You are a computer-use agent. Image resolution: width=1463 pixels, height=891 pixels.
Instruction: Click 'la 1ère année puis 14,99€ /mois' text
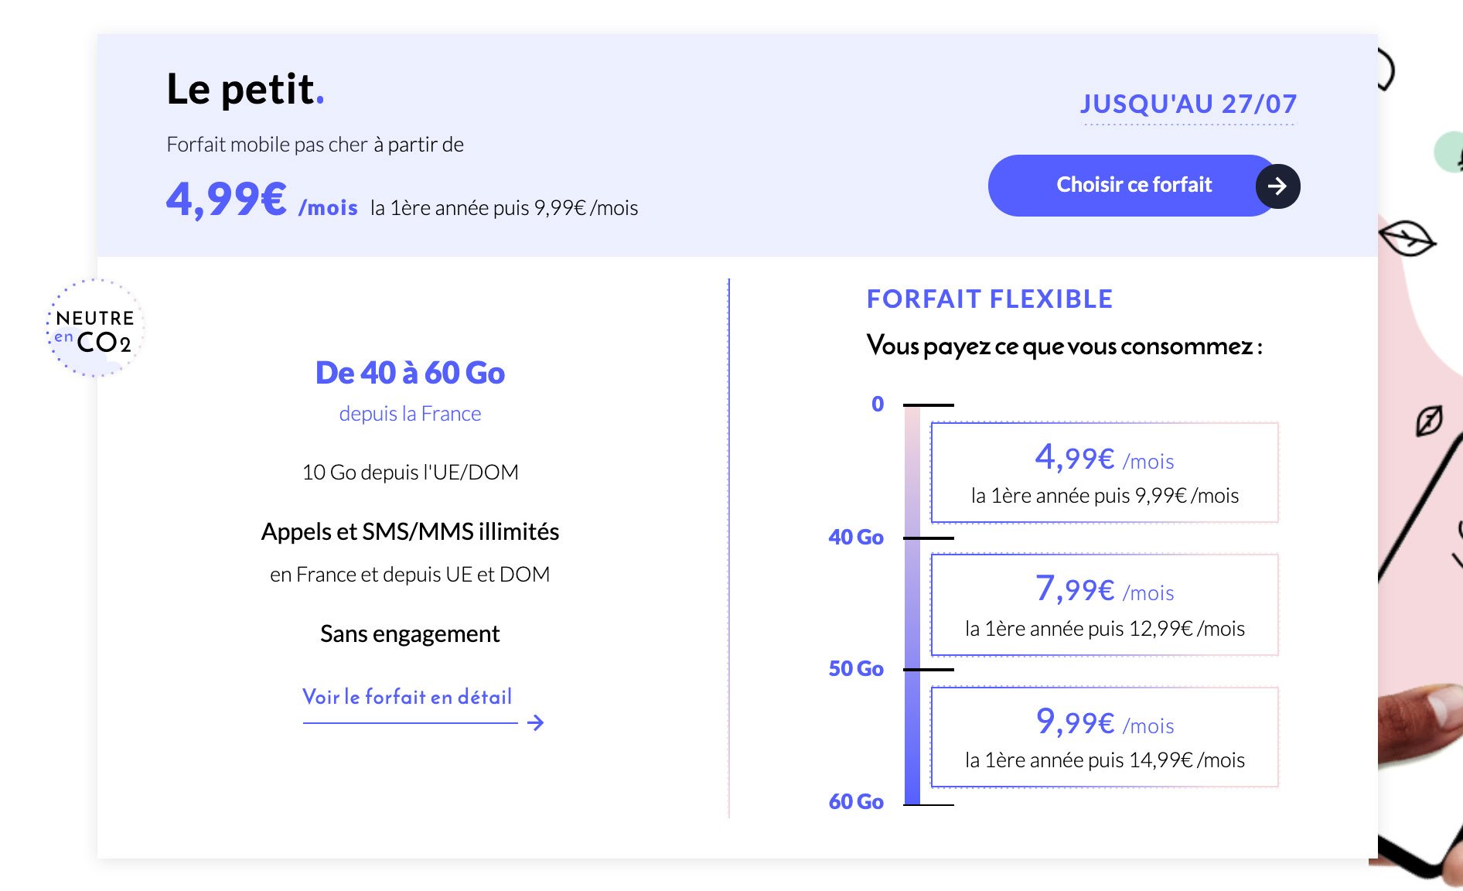pos(1105,760)
